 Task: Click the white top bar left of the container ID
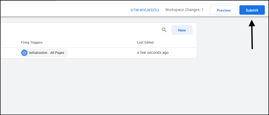(x=65, y=10)
